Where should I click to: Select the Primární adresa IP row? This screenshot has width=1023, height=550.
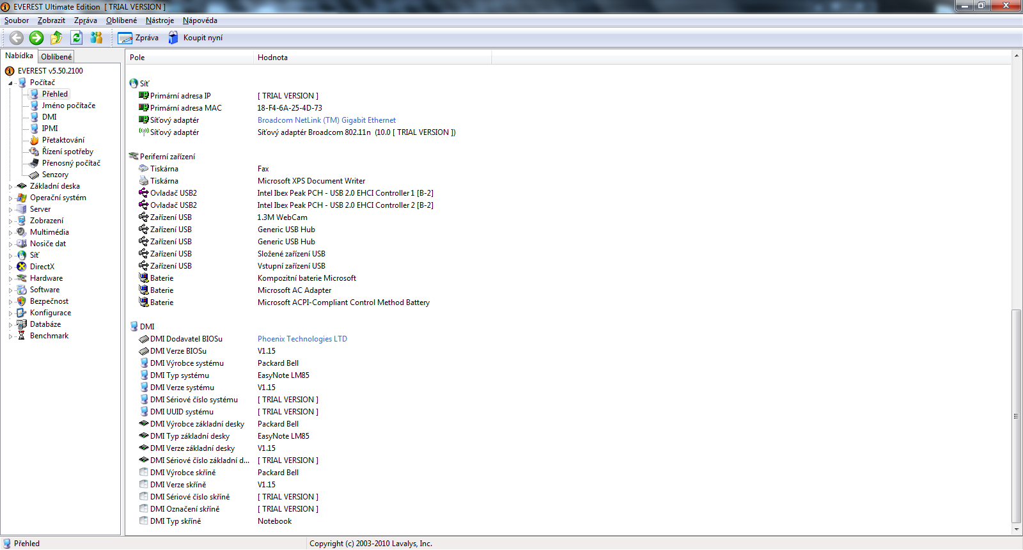click(x=568, y=96)
